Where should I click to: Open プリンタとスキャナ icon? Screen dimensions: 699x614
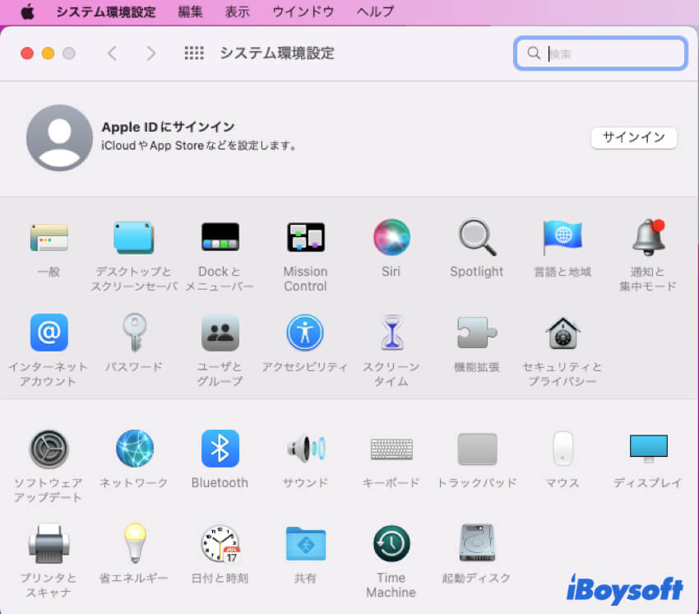[49, 544]
